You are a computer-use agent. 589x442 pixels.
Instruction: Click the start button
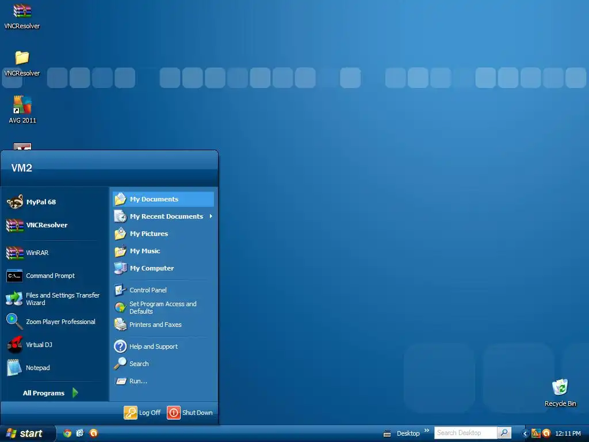coord(26,433)
